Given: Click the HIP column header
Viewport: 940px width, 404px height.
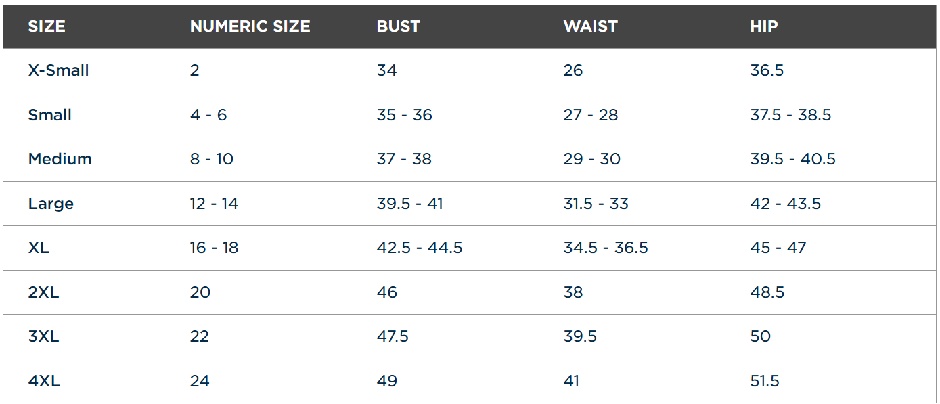Looking at the screenshot, I should [763, 26].
